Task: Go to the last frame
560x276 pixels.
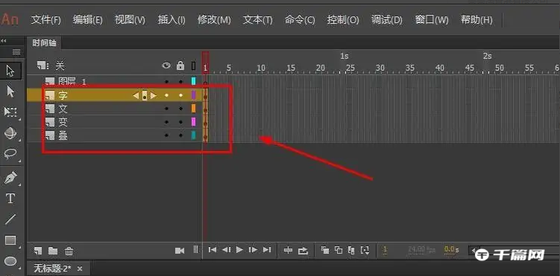Action: [267, 250]
